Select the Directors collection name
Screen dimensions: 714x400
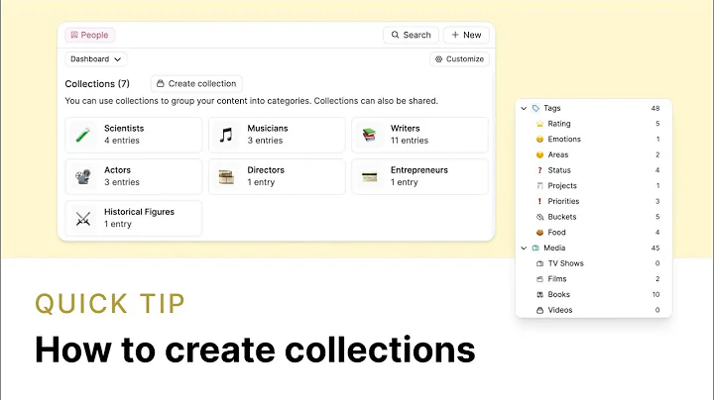coord(266,170)
